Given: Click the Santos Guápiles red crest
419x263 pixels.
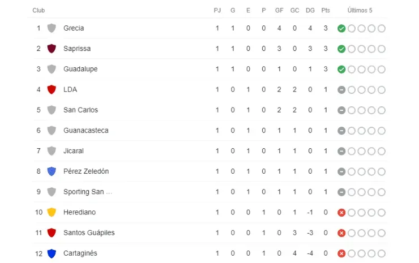Looking at the screenshot, I should [x=52, y=232].
